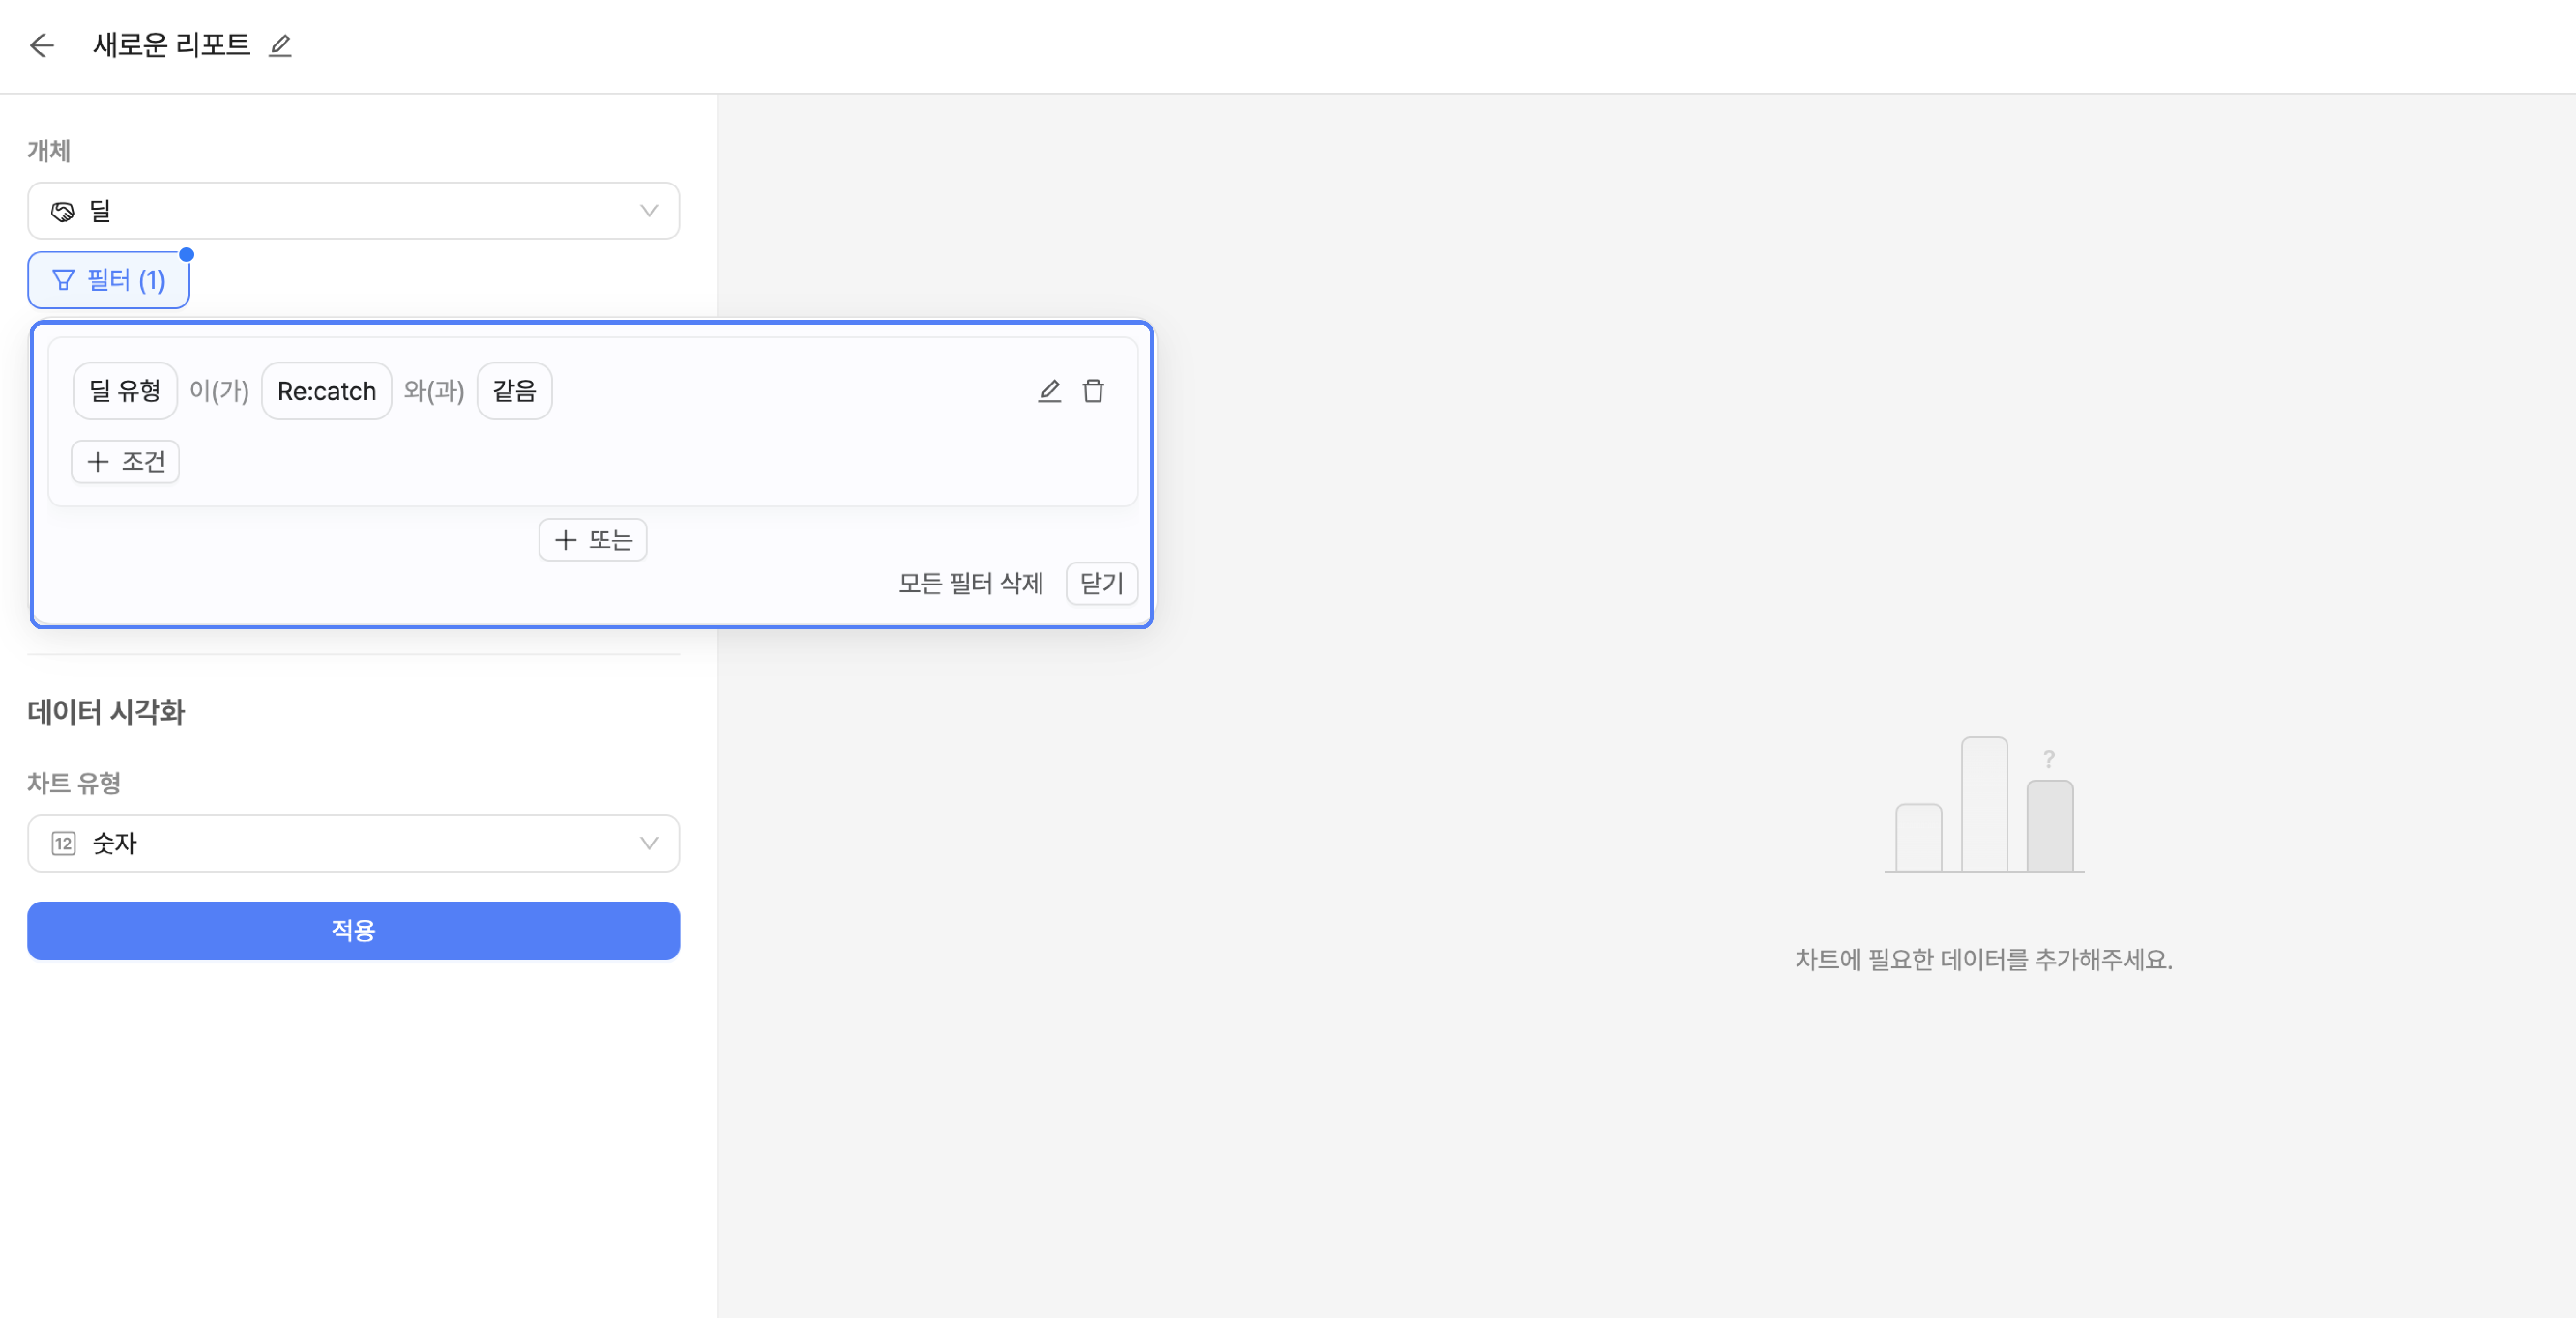The width and height of the screenshot is (2576, 1318).
Task: Expand the 개체 dropdown chevron
Action: click(x=649, y=211)
